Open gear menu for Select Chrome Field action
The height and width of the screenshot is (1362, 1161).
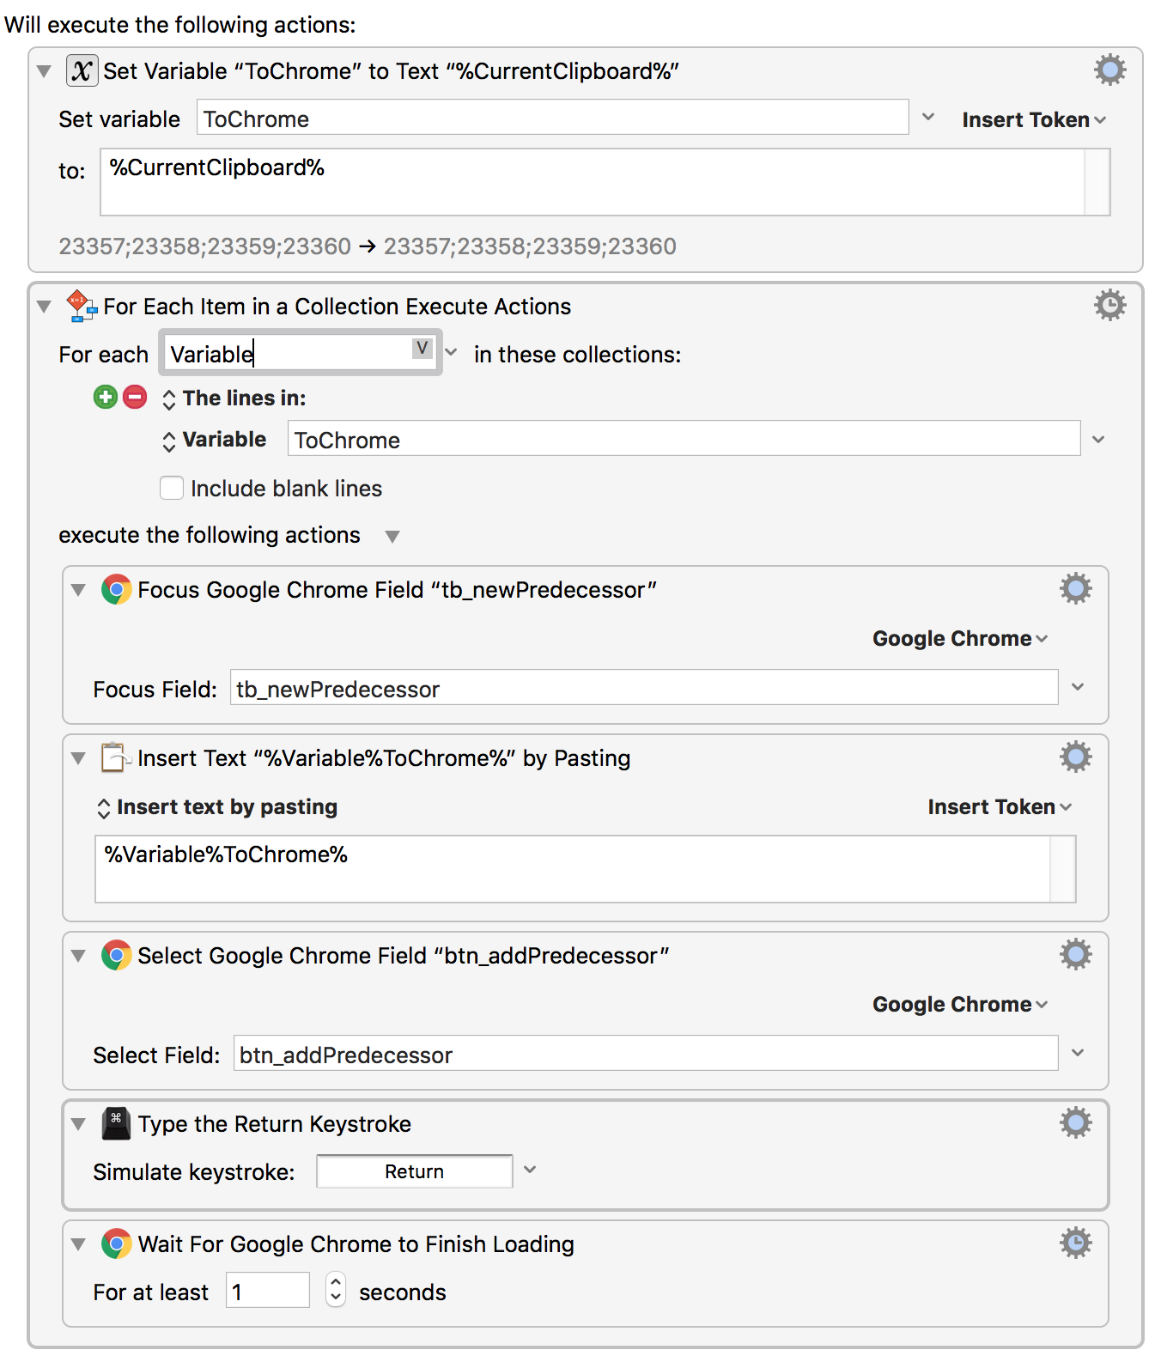[x=1075, y=954]
